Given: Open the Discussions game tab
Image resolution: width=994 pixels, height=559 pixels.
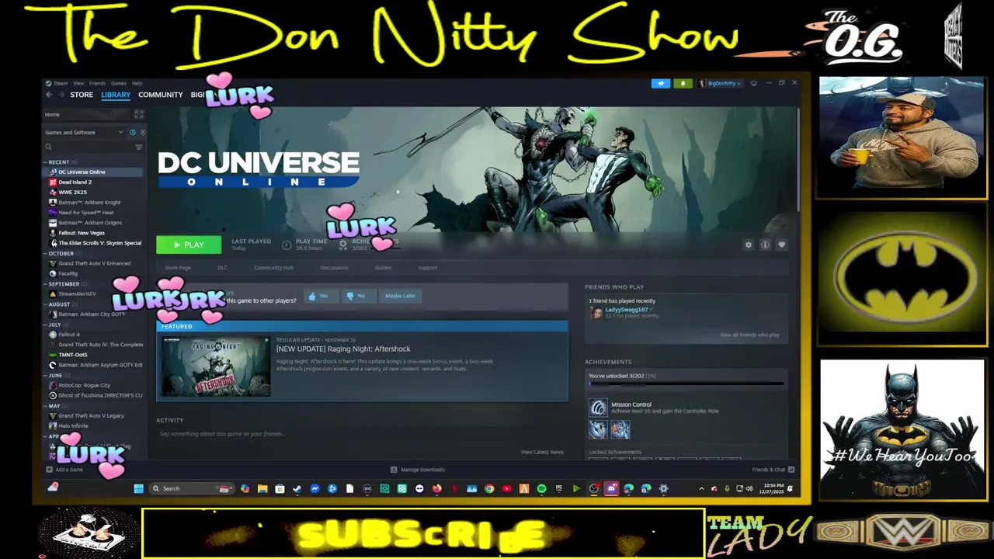Looking at the screenshot, I should [334, 268].
